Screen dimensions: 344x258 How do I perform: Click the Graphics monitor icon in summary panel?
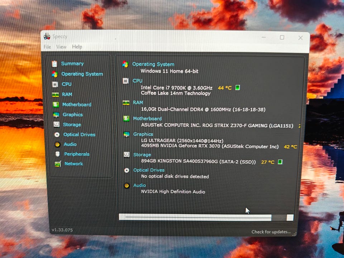[126, 134]
